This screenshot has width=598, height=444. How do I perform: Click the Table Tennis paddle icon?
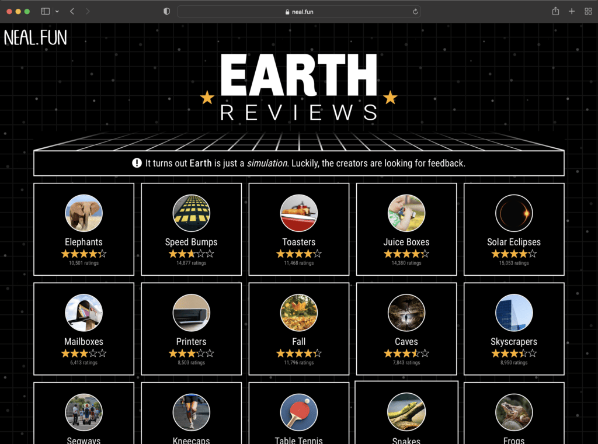click(x=298, y=412)
